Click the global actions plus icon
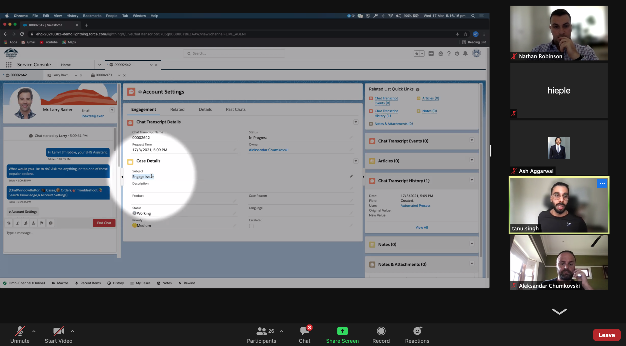The height and width of the screenshot is (346, 626). [x=431, y=53]
